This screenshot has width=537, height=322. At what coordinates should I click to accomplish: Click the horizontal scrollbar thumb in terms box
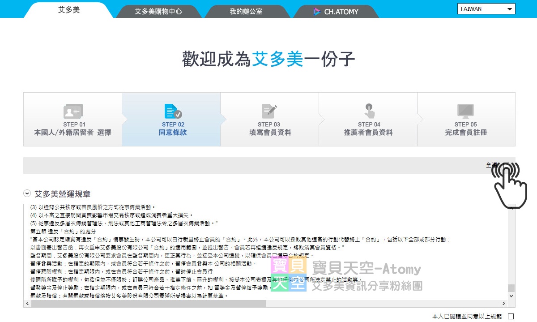tap(149, 303)
